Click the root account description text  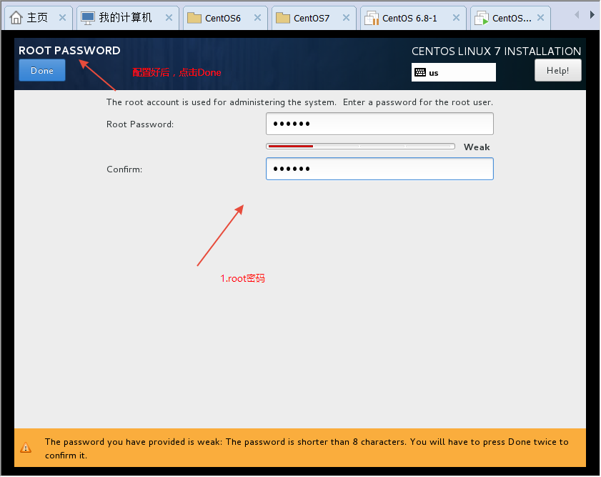pos(299,102)
